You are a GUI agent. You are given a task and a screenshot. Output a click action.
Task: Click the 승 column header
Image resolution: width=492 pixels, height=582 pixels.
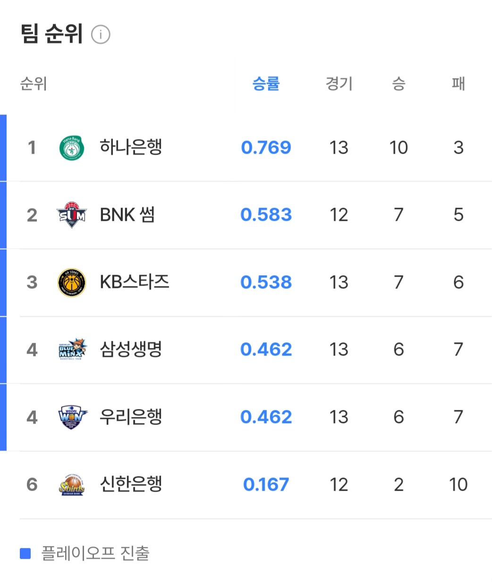[x=399, y=84]
